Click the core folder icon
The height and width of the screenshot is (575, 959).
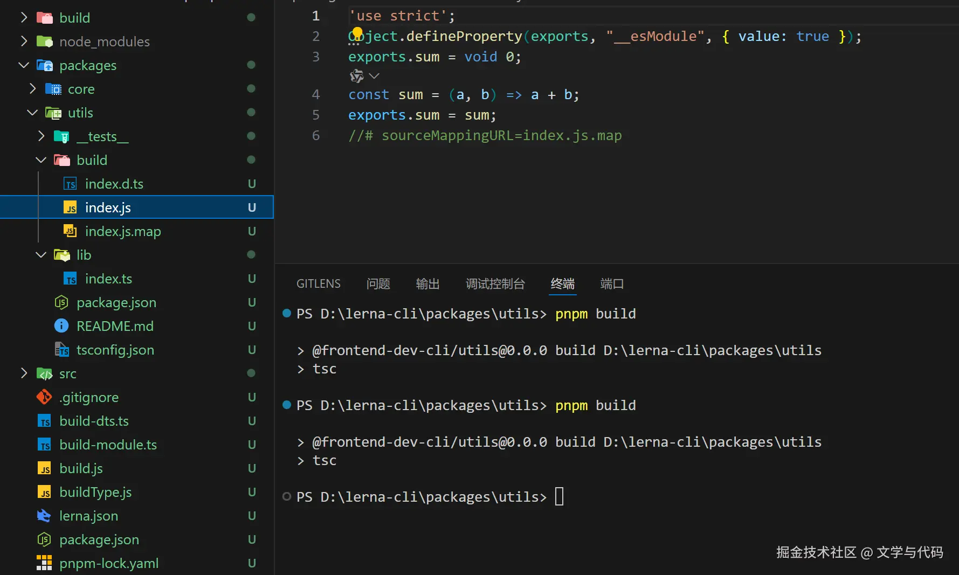[53, 89]
